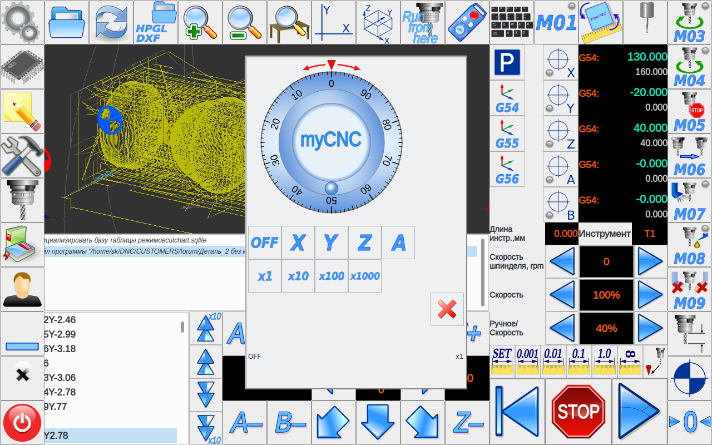This screenshot has height=445, width=712.
Task: Zoom in with the plus magnifier
Action: pyautogui.click(x=200, y=22)
